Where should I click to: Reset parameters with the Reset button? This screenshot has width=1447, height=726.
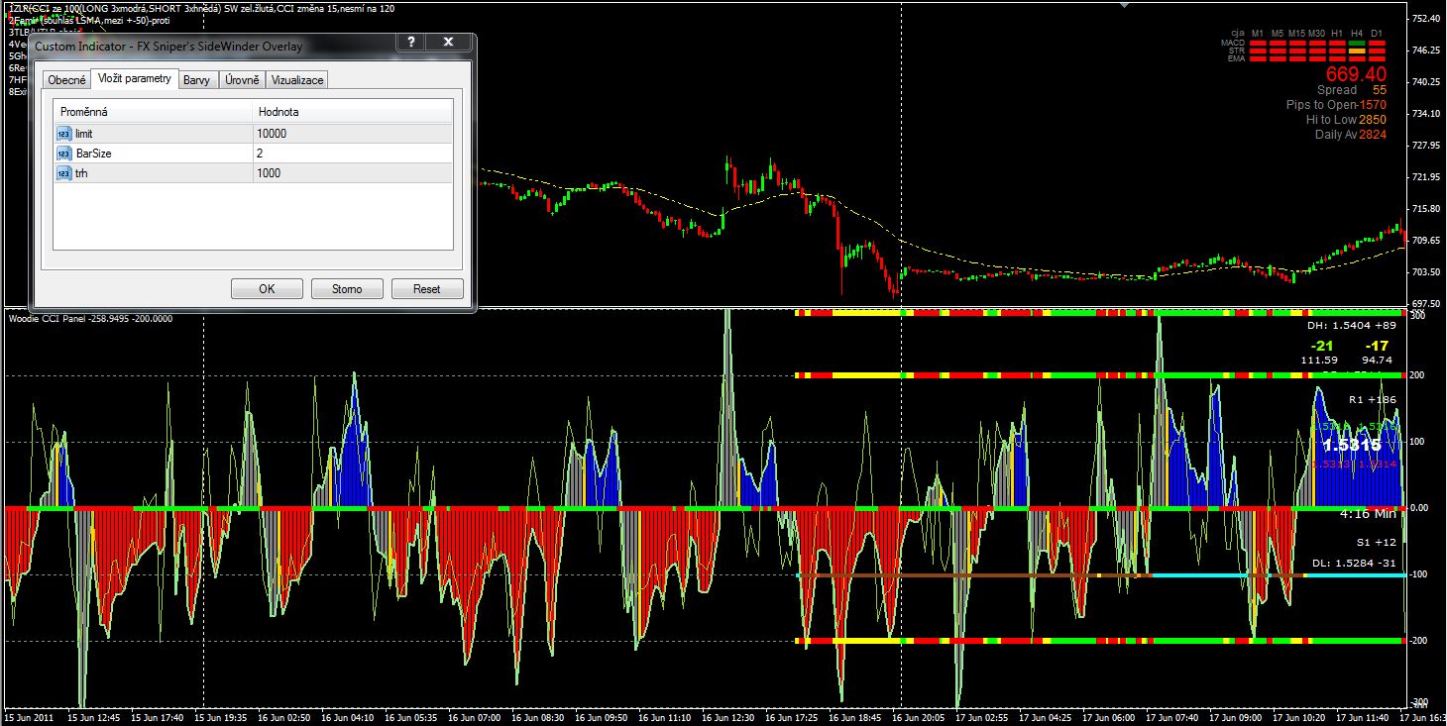tap(426, 289)
